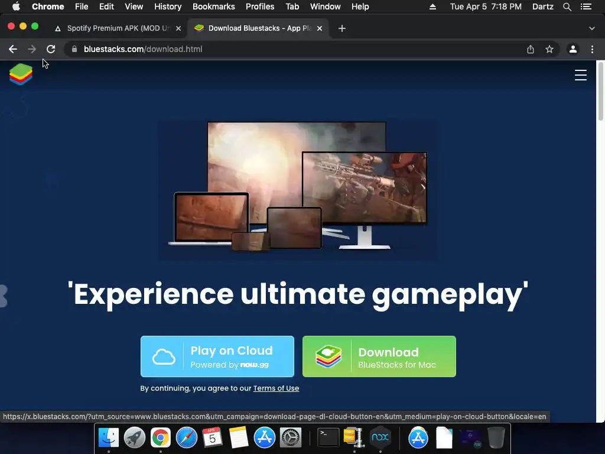Viewport: 605px width, 454px height.
Task: Open the Edit menu
Action: tap(106, 7)
